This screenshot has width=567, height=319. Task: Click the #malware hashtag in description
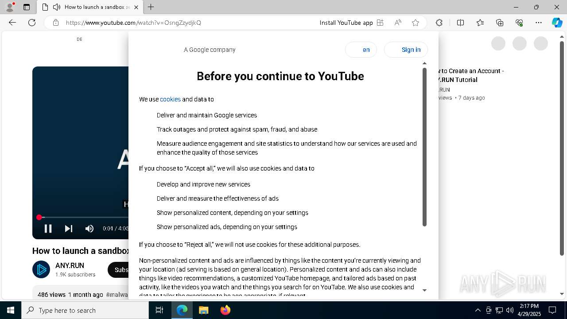click(x=117, y=295)
